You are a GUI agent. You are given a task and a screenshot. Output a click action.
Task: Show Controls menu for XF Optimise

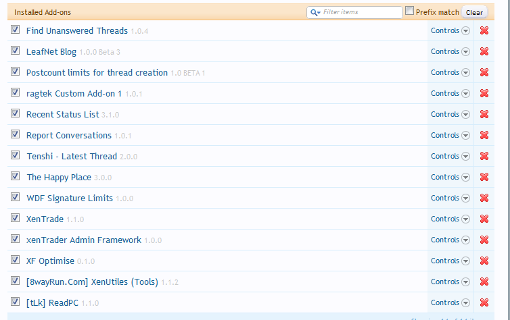pos(450,261)
